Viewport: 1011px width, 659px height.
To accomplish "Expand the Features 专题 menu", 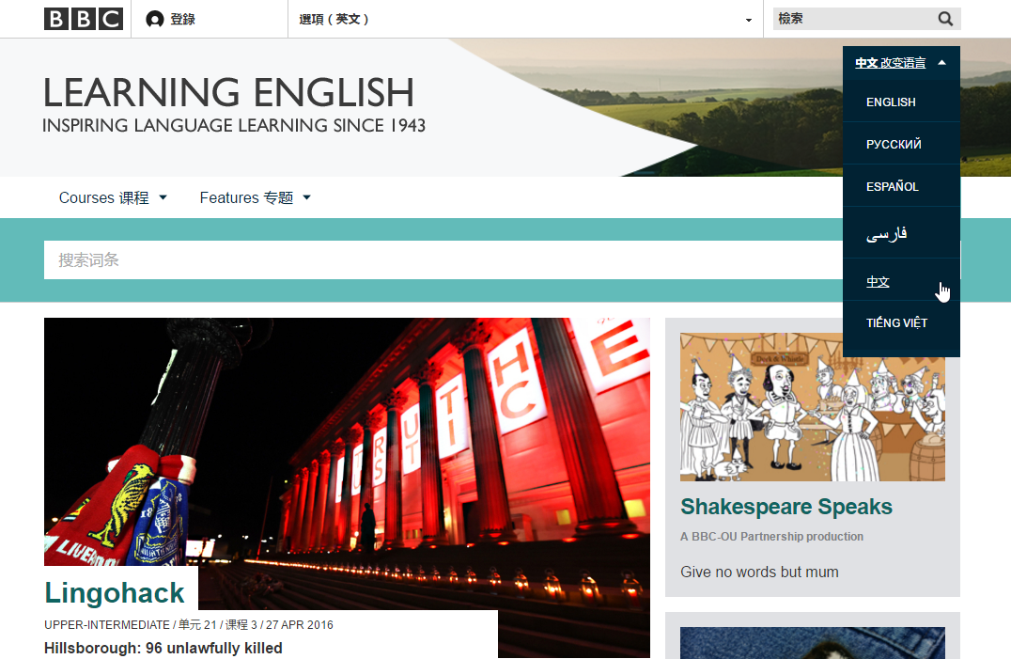I will 256,197.
